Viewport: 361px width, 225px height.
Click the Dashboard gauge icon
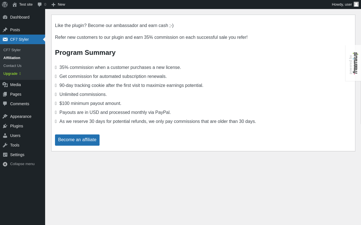5,17
